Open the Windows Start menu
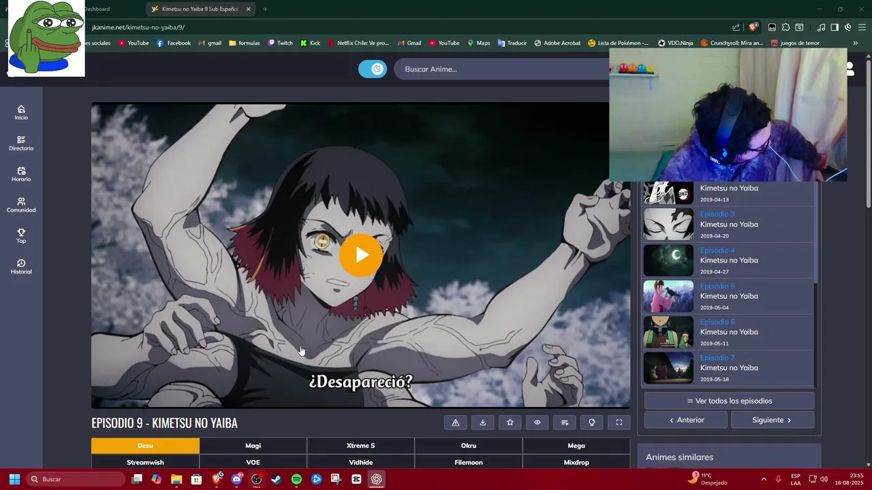 coord(14,479)
